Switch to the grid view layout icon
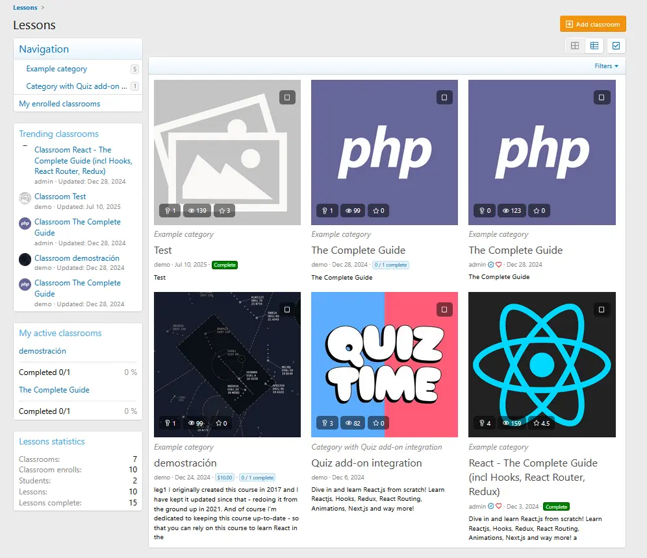 (x=575, y=45)
